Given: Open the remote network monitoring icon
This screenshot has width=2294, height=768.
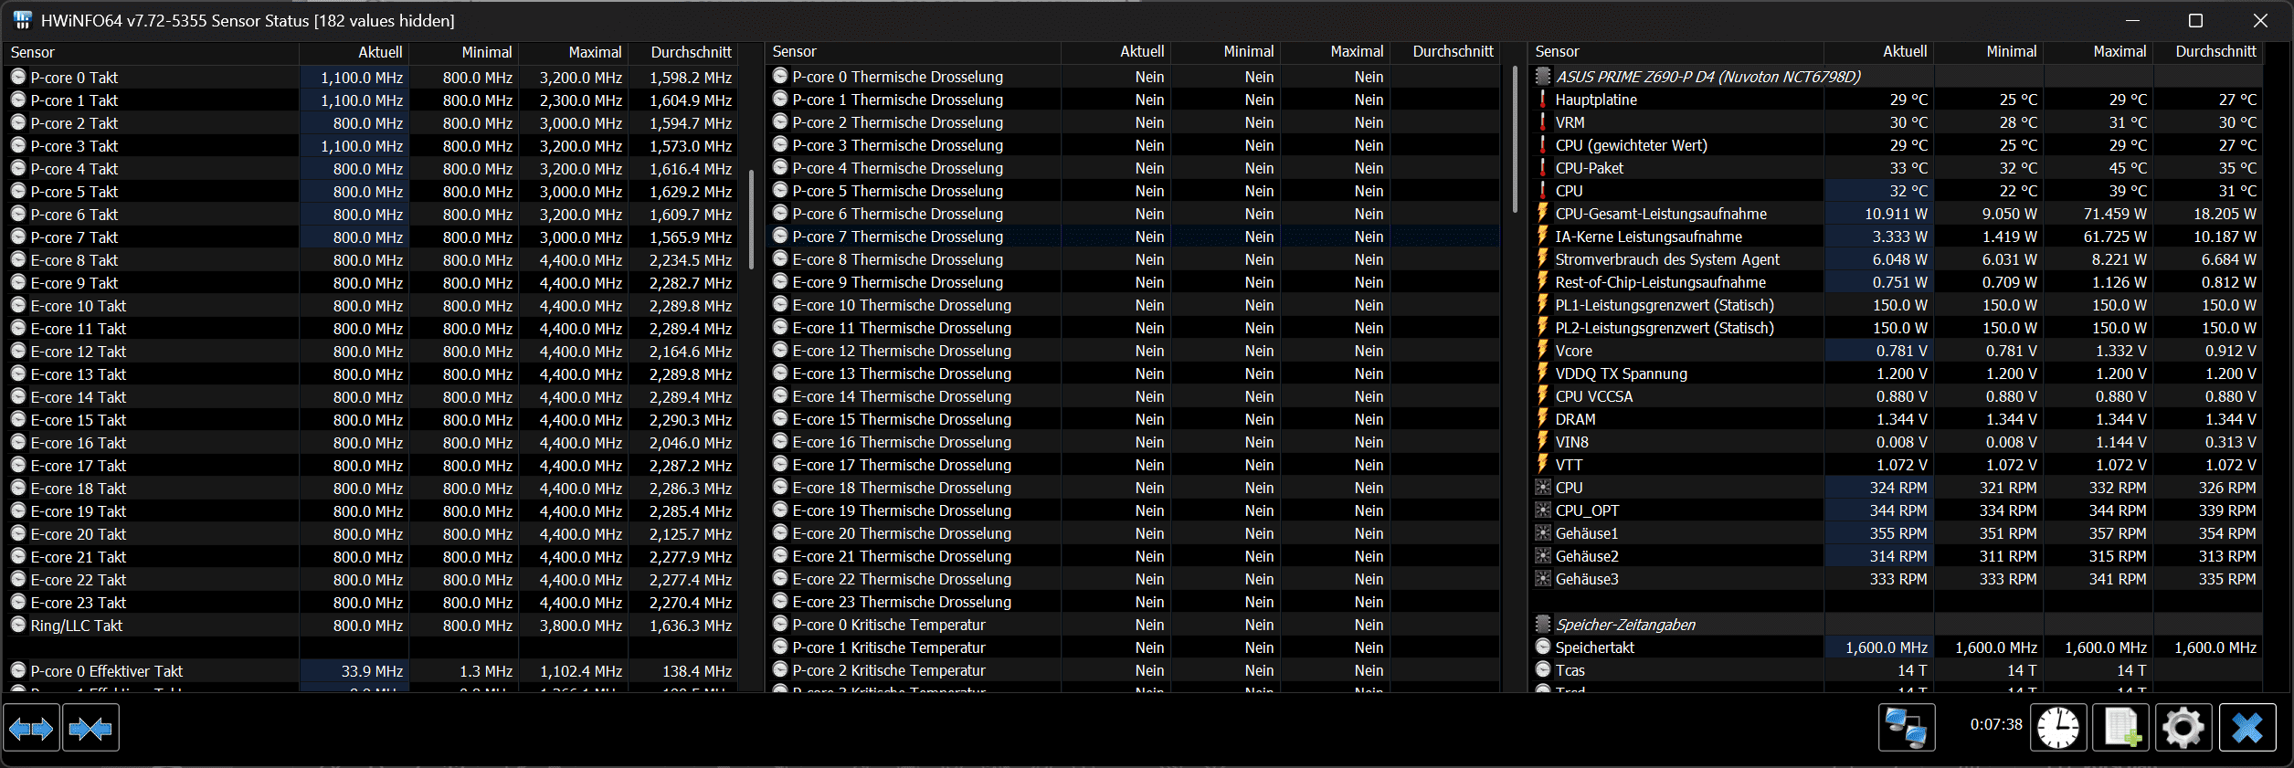Looking at the screenshot, I should 1907,728.
